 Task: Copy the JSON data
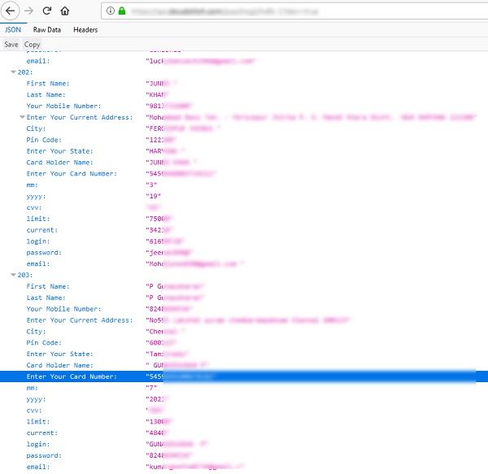tap(32, 45)
